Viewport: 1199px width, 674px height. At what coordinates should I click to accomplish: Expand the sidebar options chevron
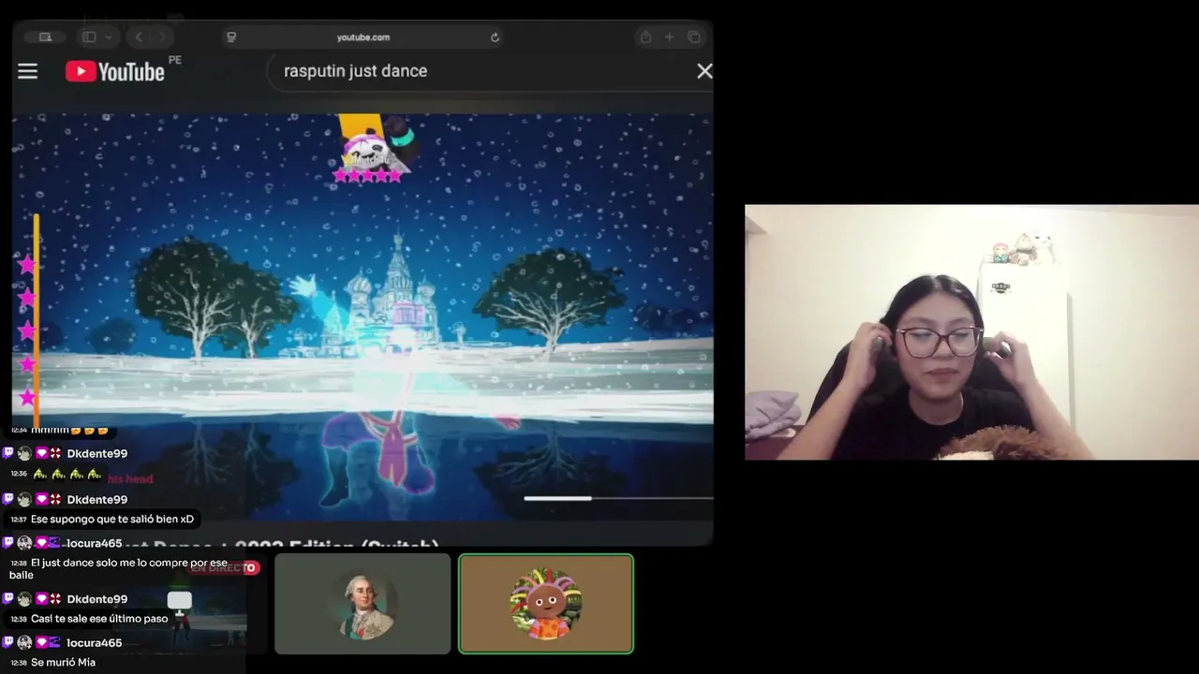point(109,37)
